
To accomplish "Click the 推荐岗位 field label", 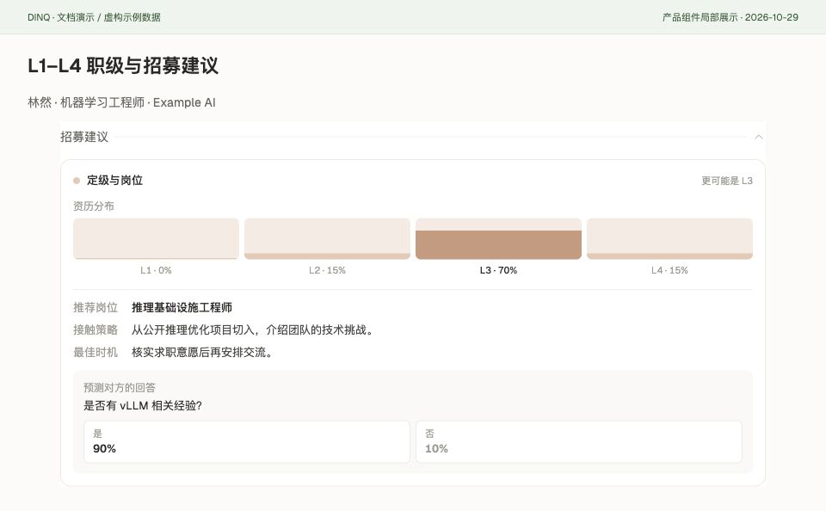I will coord(96,308).
